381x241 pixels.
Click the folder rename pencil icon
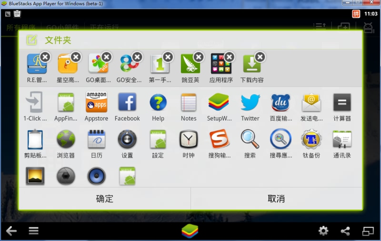(32, 40)
